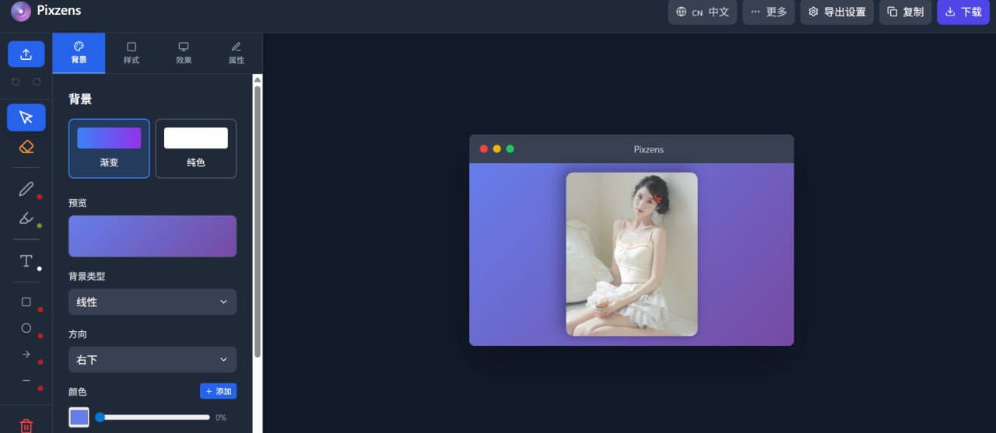Viewport: 996px width, 433px height.
Task: Open the 背景类型 dropdown showing 线性
Action: point(153,302)
